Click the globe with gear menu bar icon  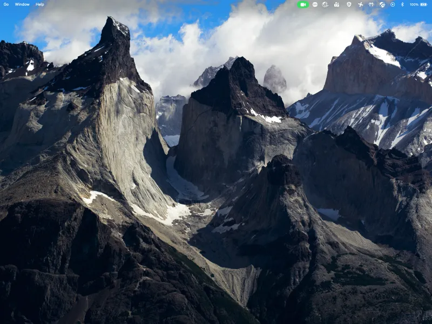pyautogui.click(x=382, y=4)
